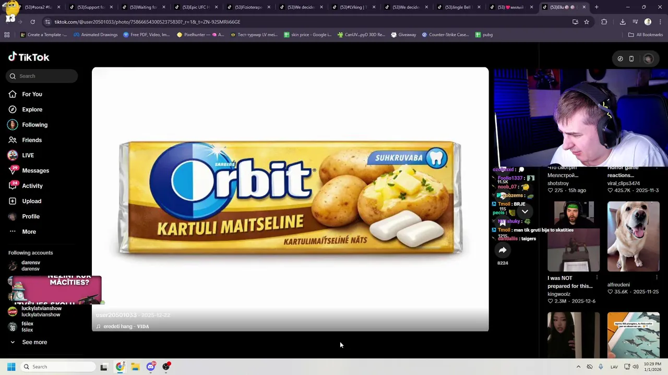Open the Explore page
This screenshot has width=668, height=375.
tap(32, 109)
